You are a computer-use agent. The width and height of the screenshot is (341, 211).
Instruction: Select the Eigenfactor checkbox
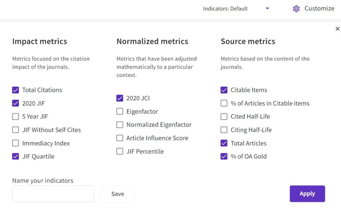click(120, 112)
